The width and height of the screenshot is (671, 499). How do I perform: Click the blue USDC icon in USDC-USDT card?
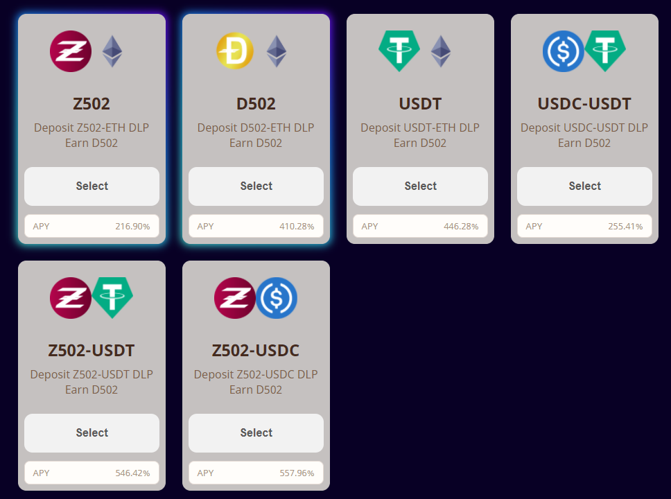coord(564,51)
